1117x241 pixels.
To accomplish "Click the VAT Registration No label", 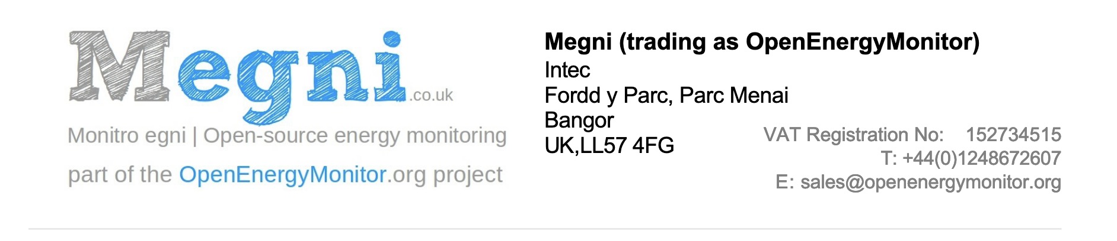I will (x=853, y=135).
